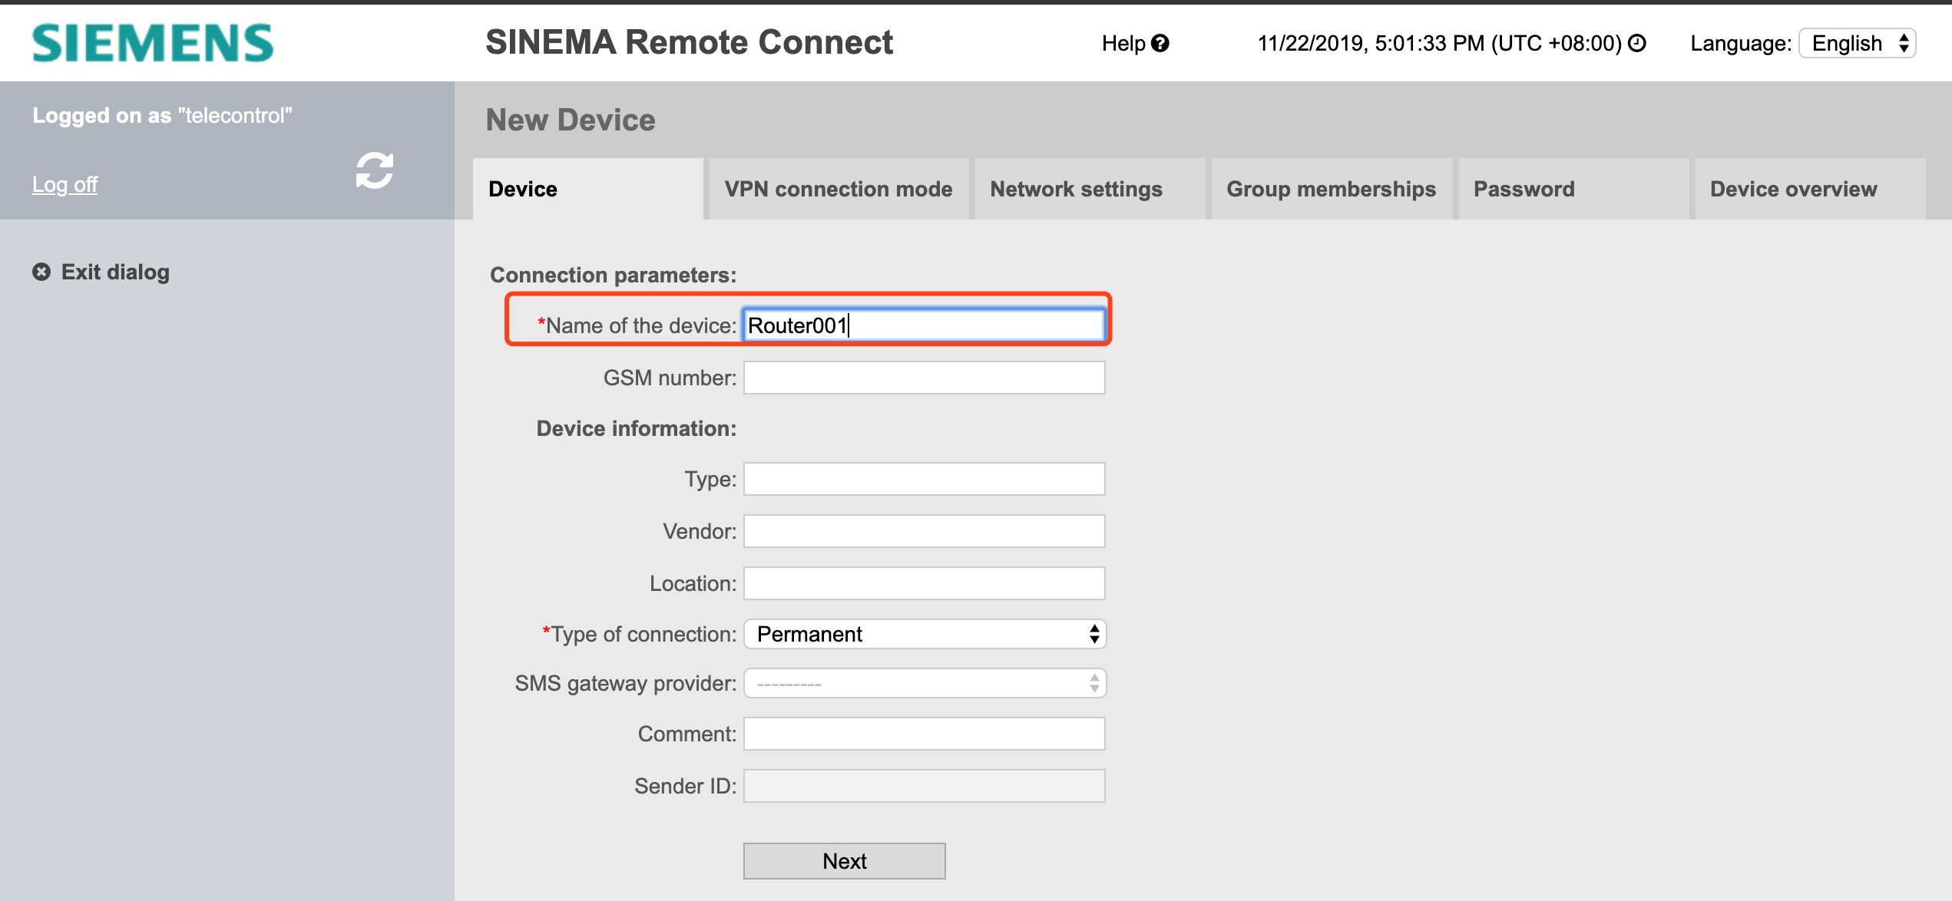
Task: Click the clock icon beside the time
Action: [x=1637, y=44]
